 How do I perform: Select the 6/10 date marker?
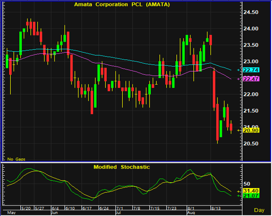click(70, 208)
